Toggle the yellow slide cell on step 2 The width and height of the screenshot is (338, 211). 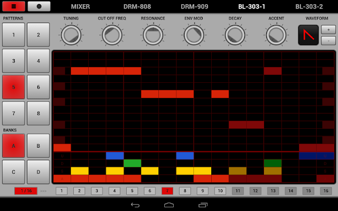click(80, 171)
